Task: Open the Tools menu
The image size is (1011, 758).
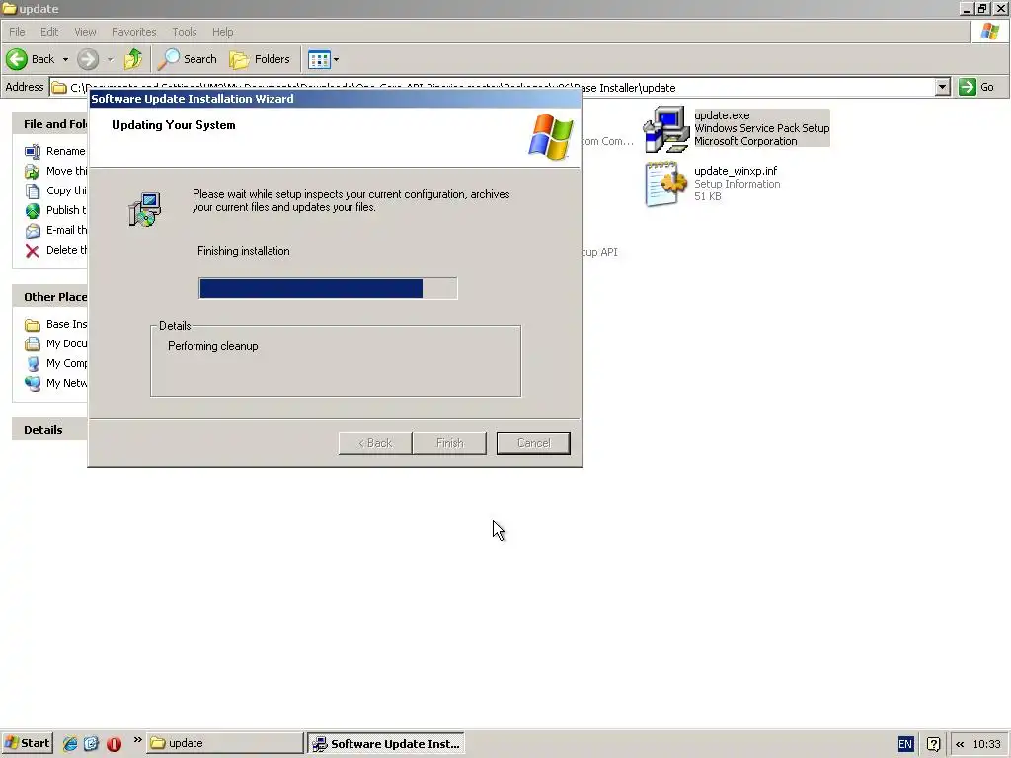Action: point(185,32)
